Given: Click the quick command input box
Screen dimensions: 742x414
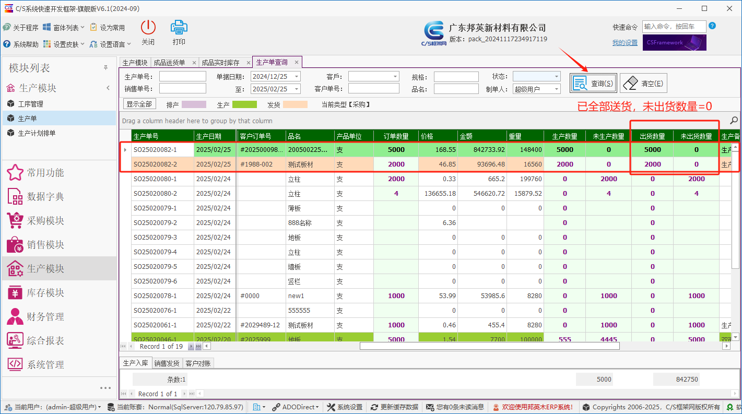Looking at the screenshot, I should click(674, 26).
